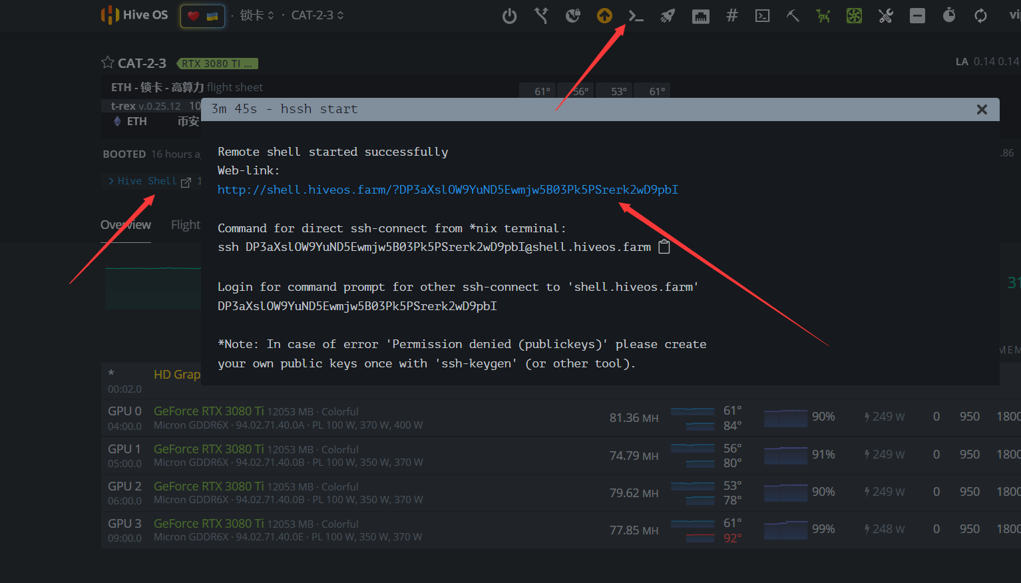The width and height of the screenshot is (1021, 583).
Task: Open the remote shell prompt icon
Action: pos(636,15)
